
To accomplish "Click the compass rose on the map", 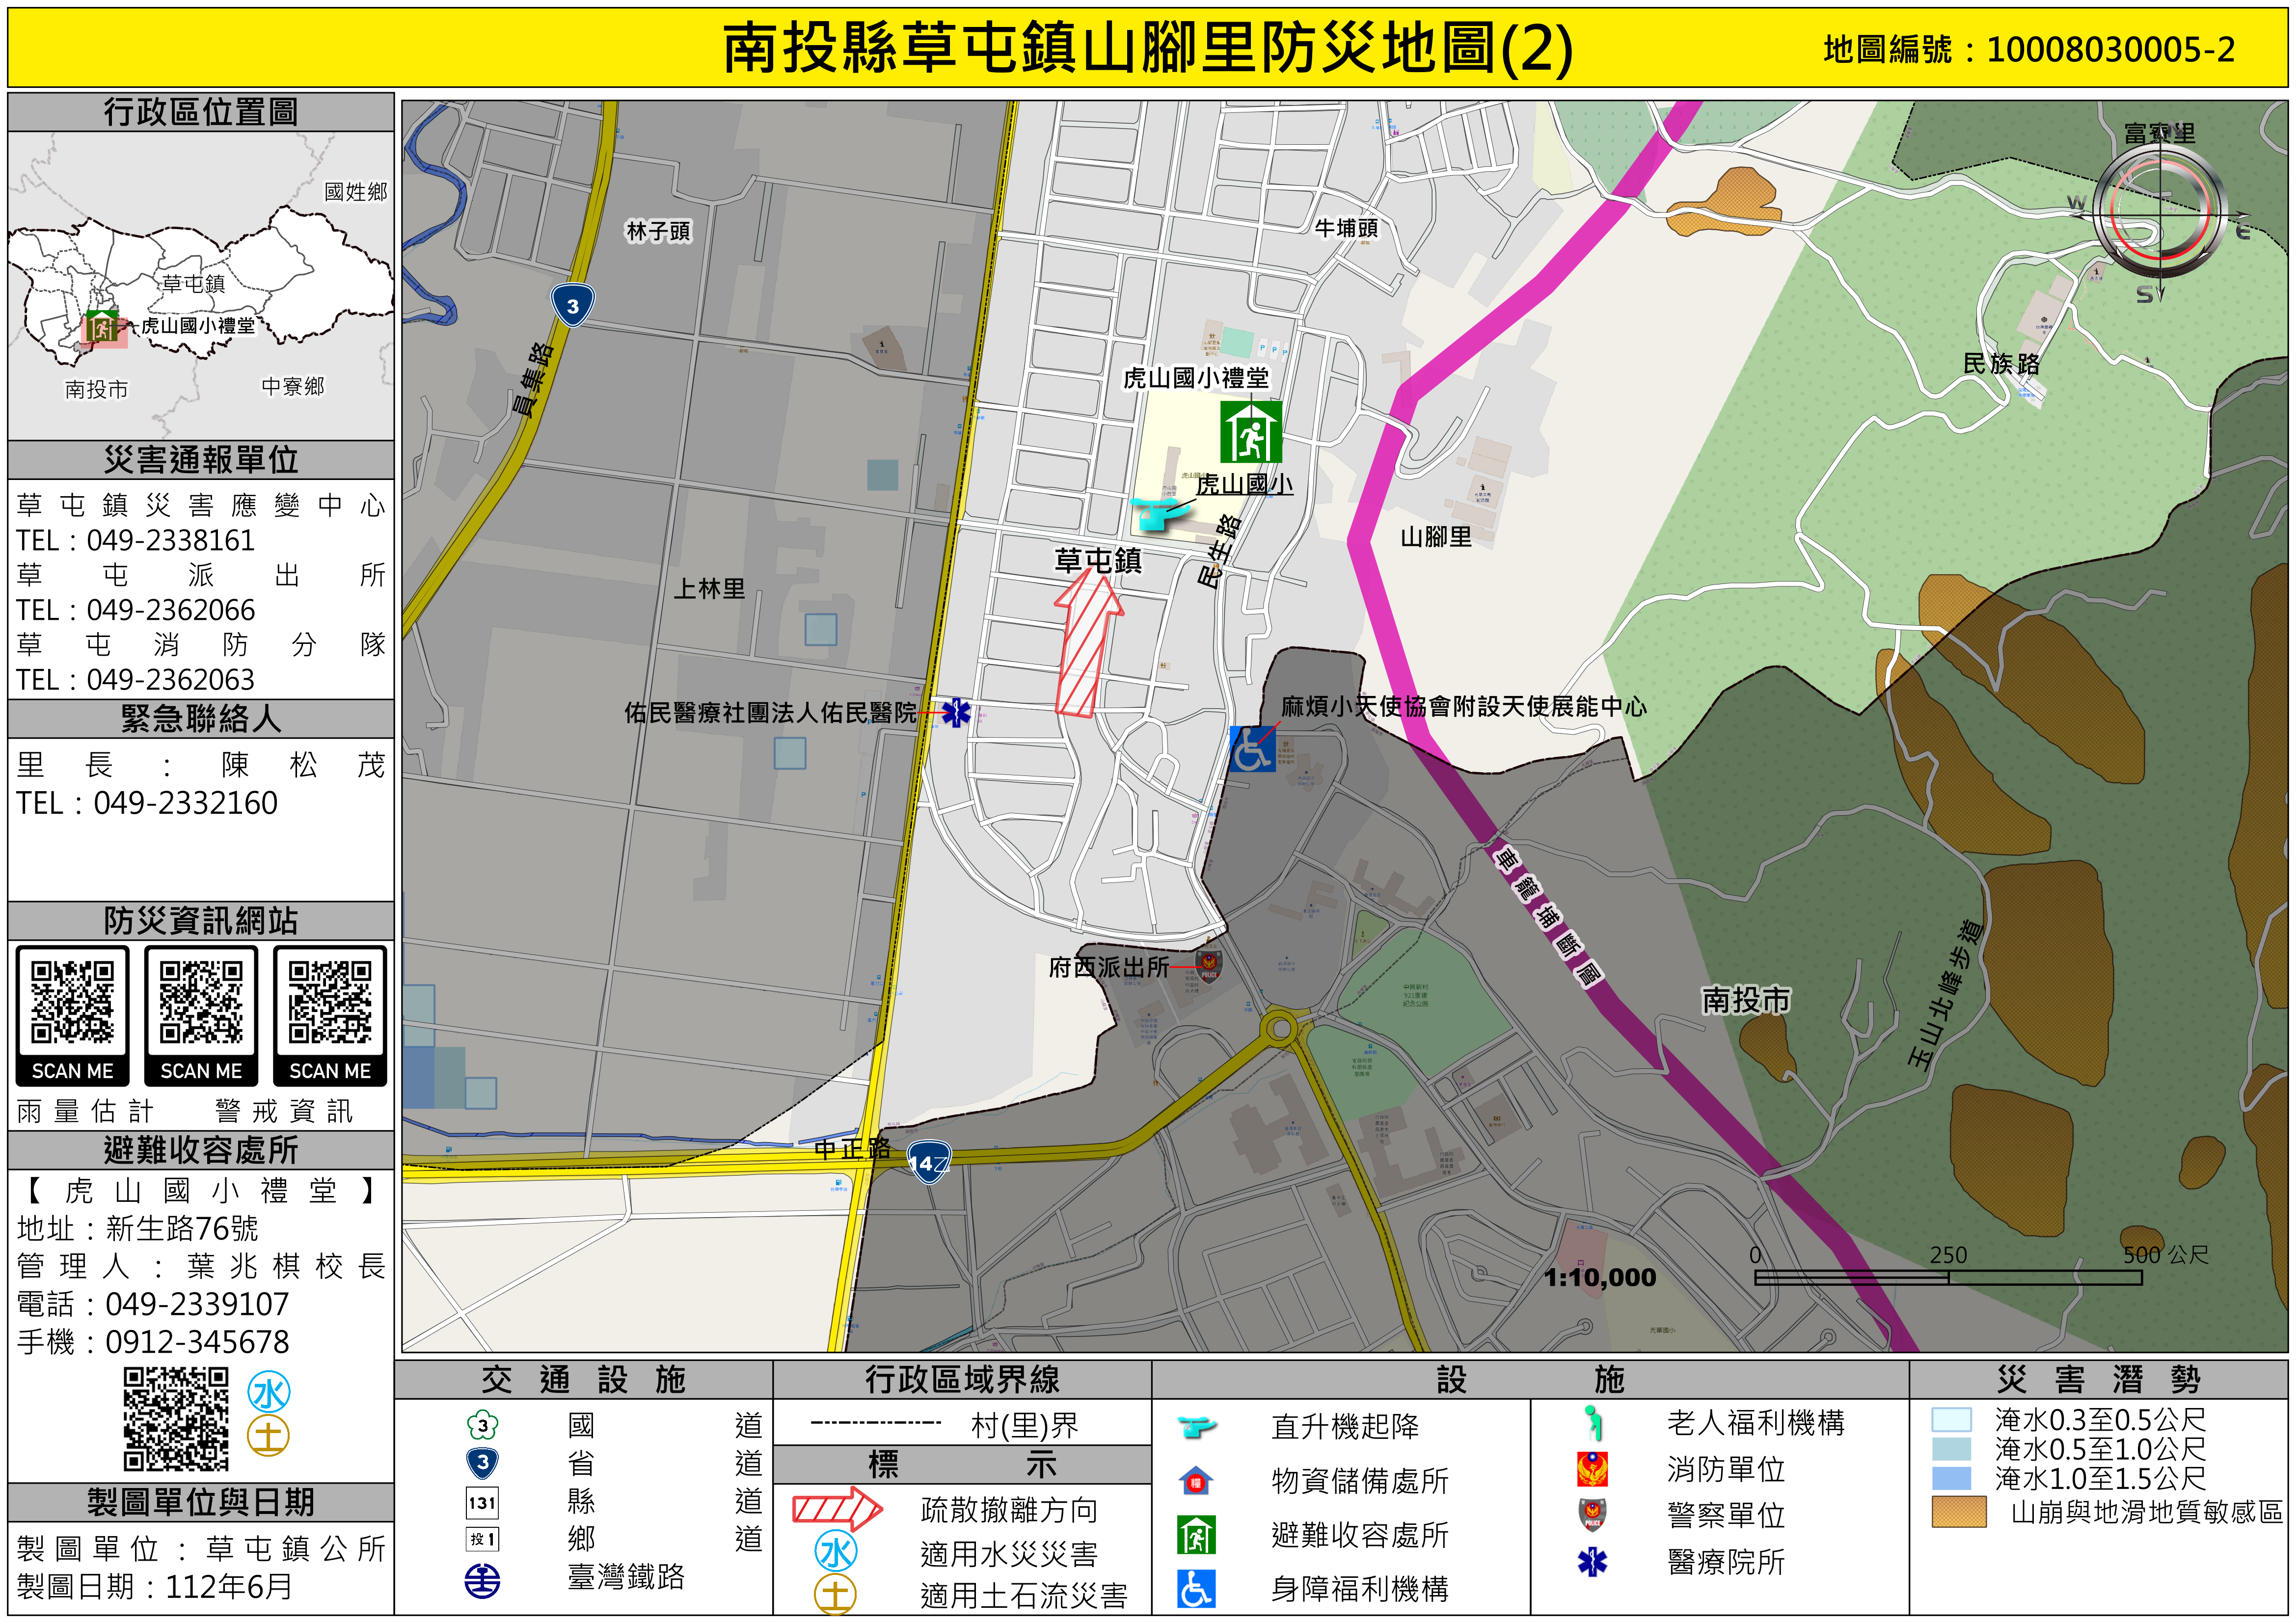I will coord(2160,215).
